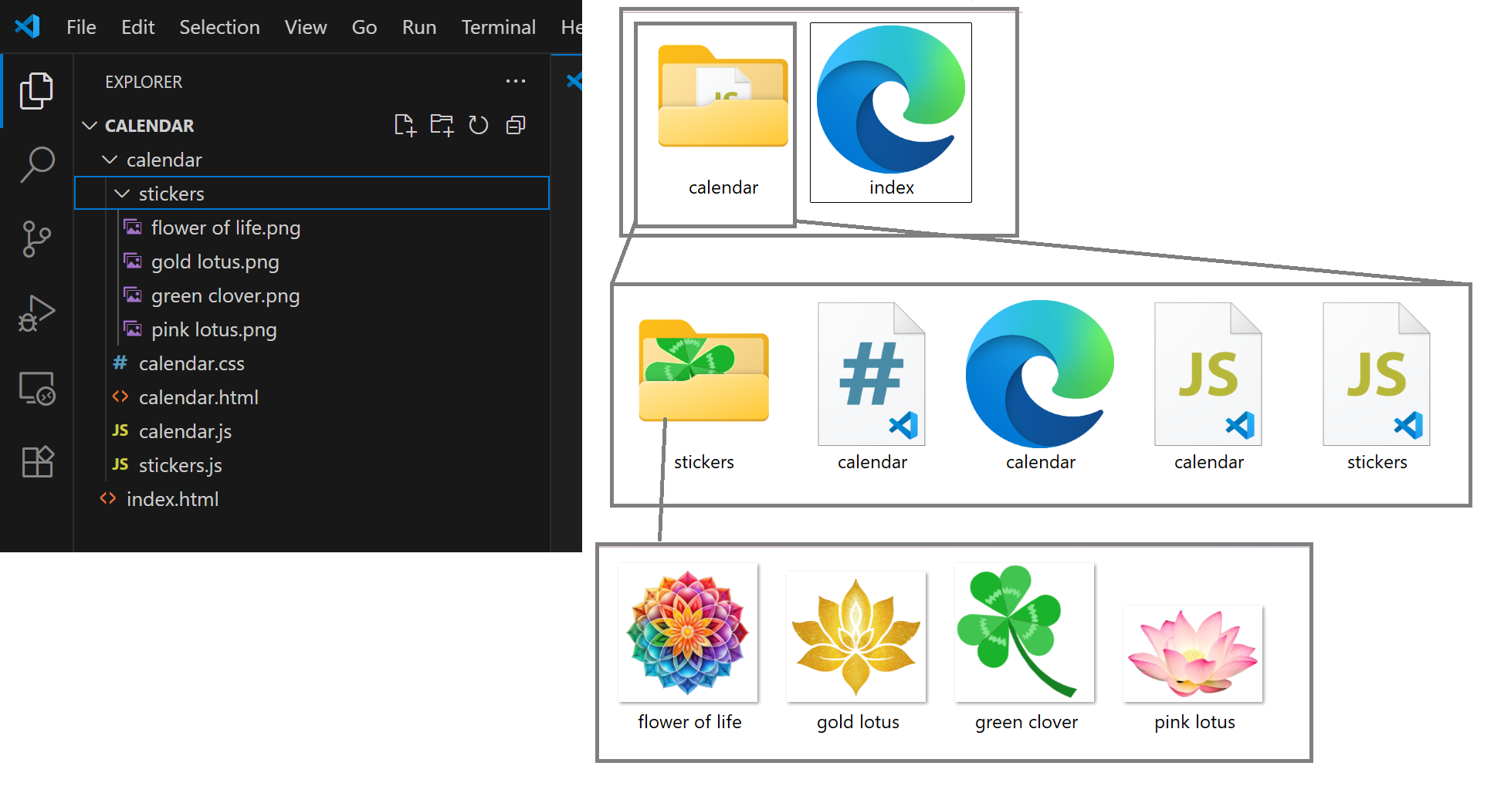1504x803 pixels.
Task: Select the flower of life thumbnail
Action: (x=688, y=633)
